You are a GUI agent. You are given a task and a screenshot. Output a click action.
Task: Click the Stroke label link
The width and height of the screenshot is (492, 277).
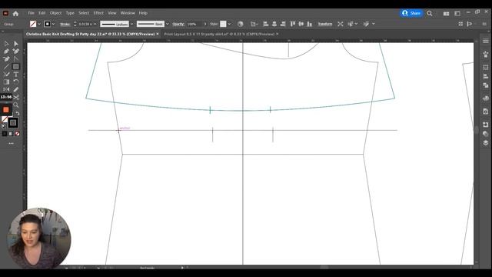(x=65, y=24)
